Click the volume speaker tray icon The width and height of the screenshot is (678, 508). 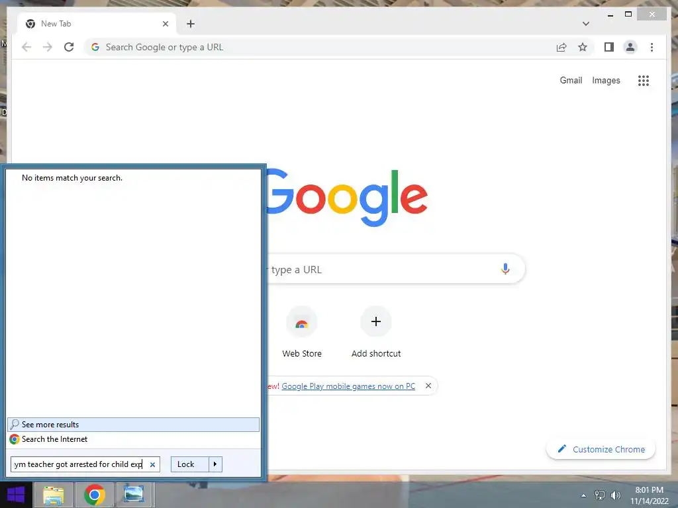615,495
